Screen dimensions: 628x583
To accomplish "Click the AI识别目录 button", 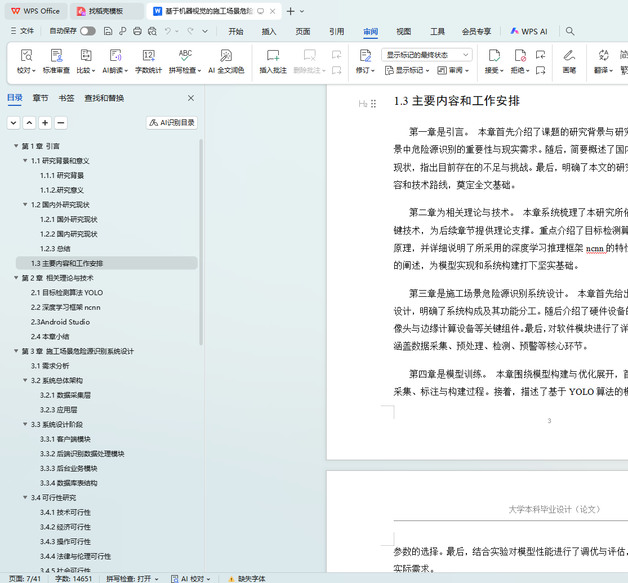I will coord(172,123).
